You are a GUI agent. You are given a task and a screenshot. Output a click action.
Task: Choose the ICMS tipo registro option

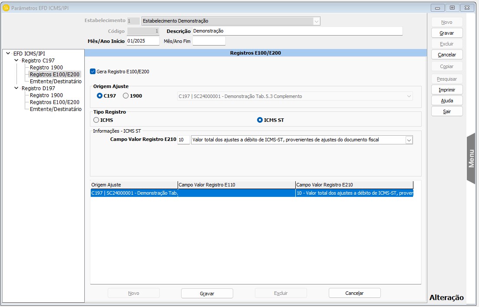[96, 120]
